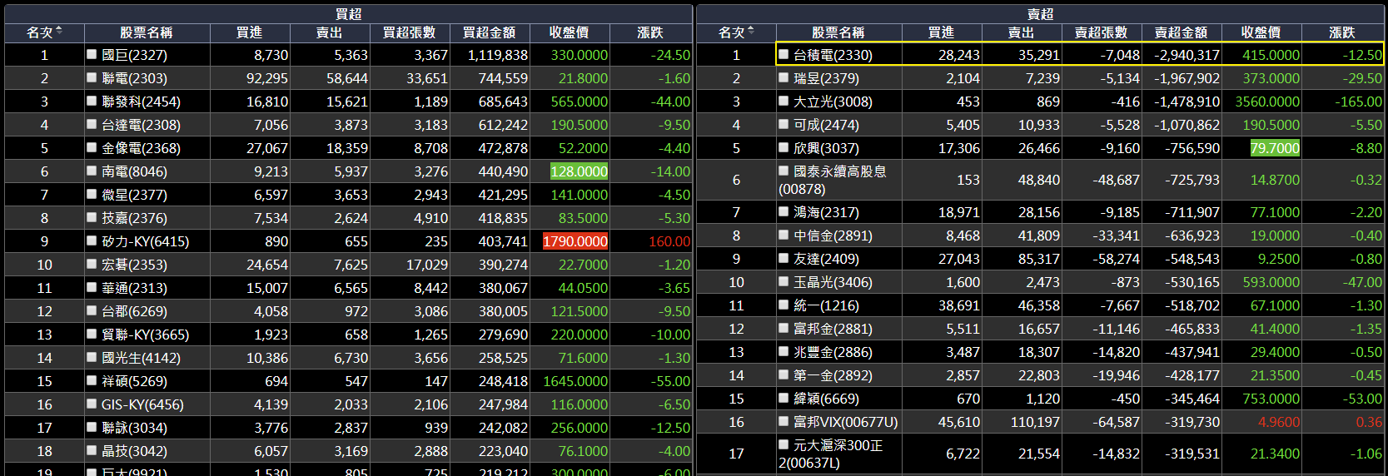Click 賣超張數 value -64,587

(x=1116, y=422)
